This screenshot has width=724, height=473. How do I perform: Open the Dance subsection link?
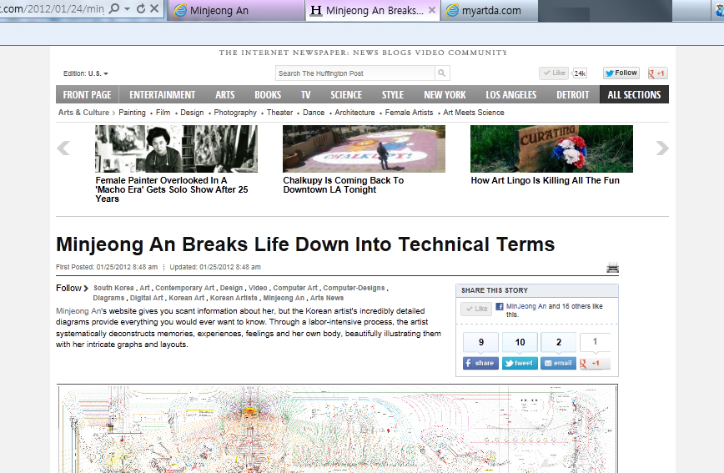tap(314, 113)
